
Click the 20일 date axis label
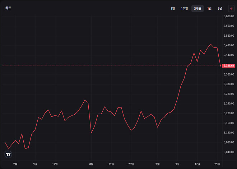coord(131,164)
